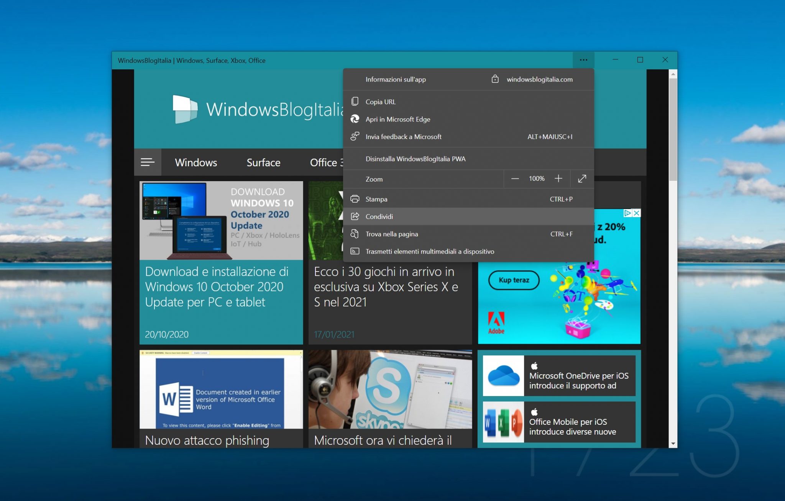This screenshot has width=785, height=501.
Task: Open the Windows navigation tab
Action: 196,162
